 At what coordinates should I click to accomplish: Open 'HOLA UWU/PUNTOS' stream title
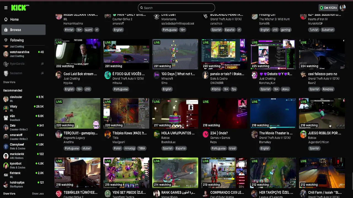click(178, 133)
